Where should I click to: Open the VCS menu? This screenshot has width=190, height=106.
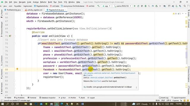[x=65, y=2]
